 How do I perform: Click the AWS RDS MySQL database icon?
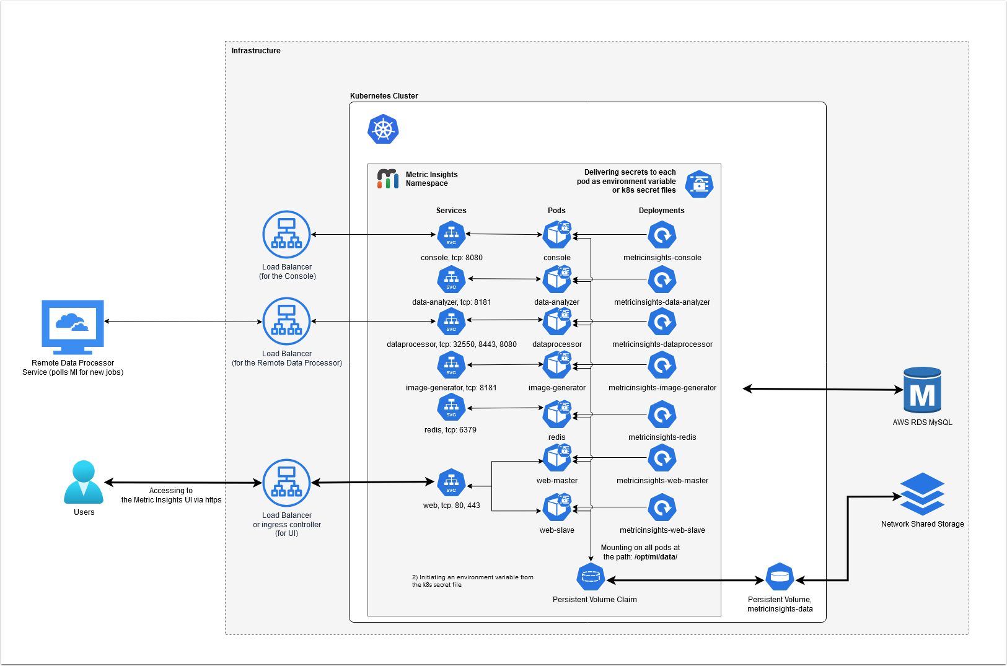tap(922, 390)
